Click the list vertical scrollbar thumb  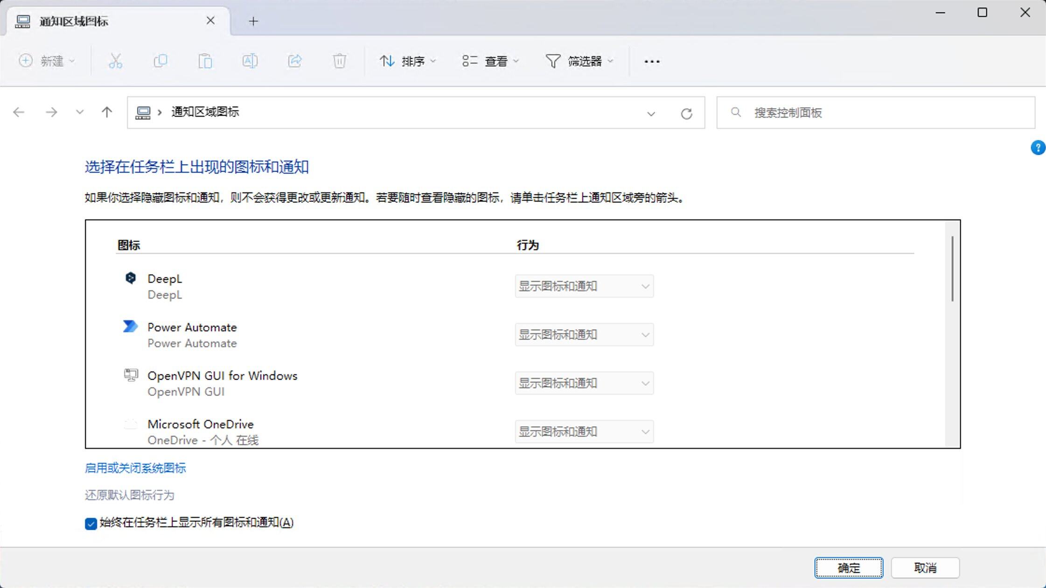click(952, 269)
